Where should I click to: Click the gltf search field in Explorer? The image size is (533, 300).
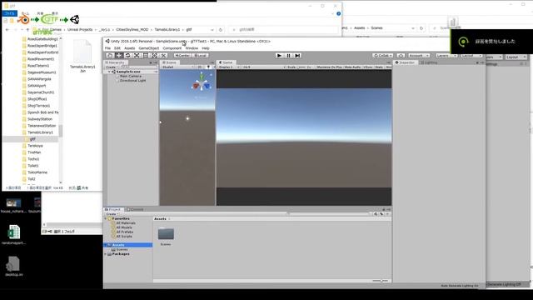[x=284, y=30]
